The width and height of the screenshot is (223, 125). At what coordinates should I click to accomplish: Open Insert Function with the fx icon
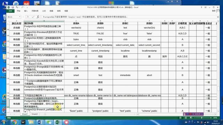[38, 17]
